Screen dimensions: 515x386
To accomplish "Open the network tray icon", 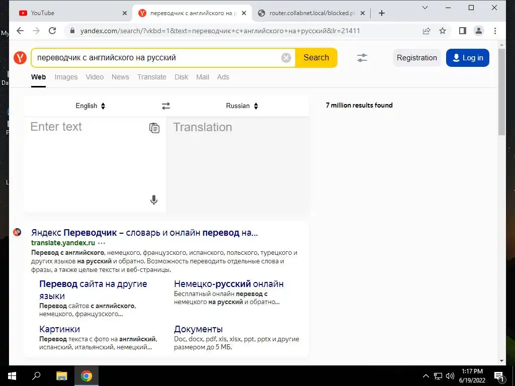I will [438, 376].
